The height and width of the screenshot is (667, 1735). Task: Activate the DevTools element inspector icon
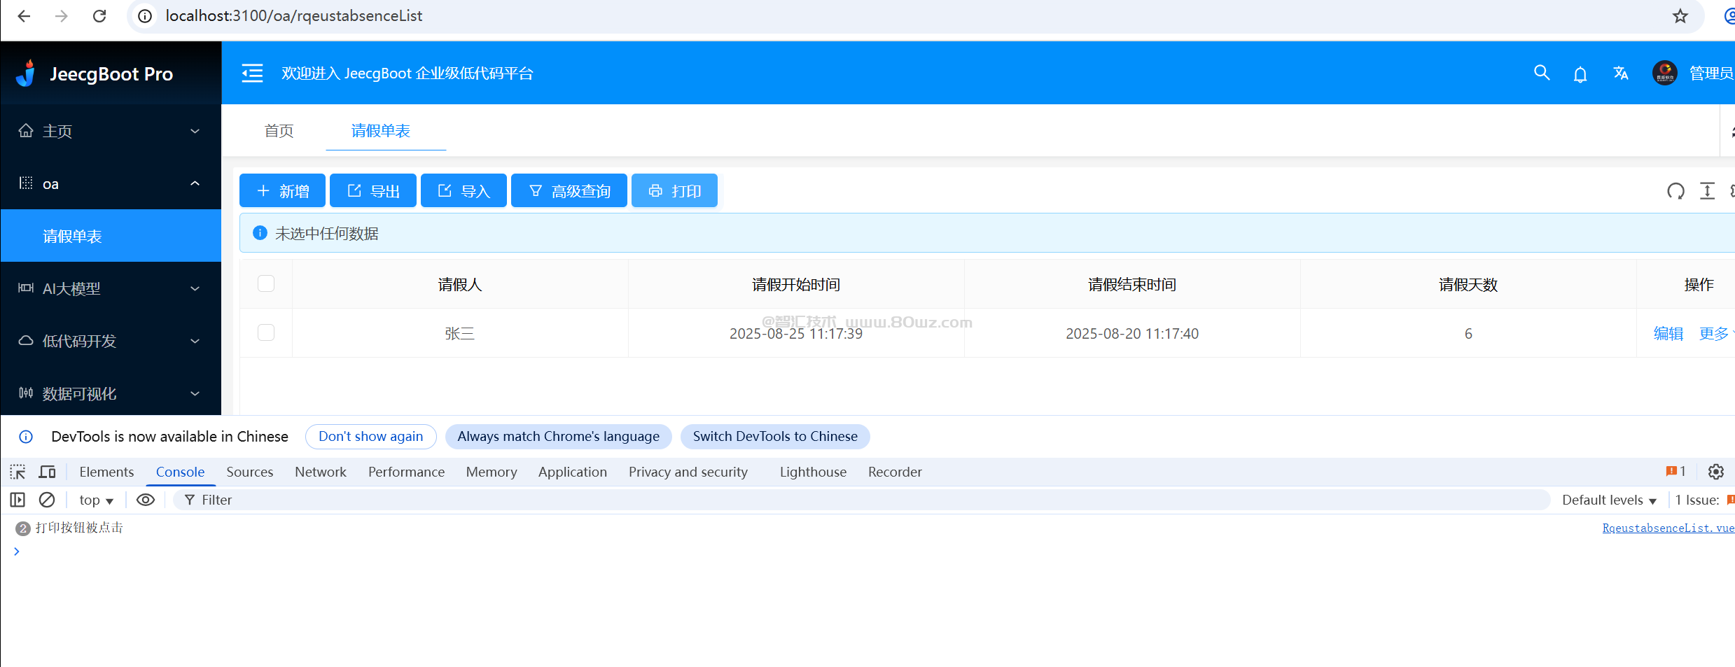click(18, 472)
